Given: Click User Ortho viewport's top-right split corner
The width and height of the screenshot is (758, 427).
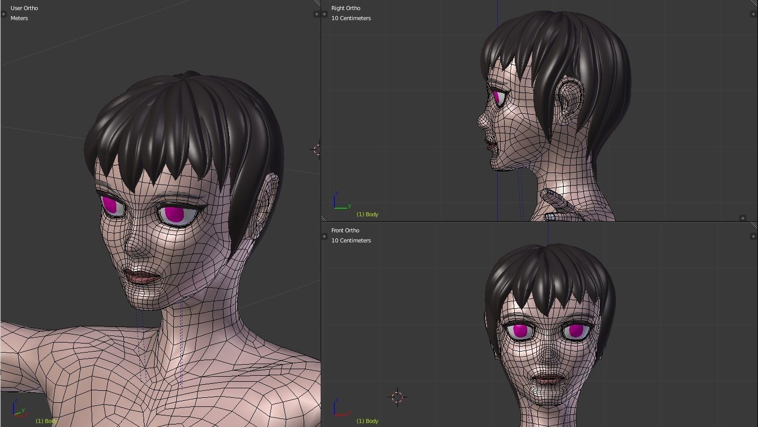Looking at the screenshot, I should coord(317,3).
